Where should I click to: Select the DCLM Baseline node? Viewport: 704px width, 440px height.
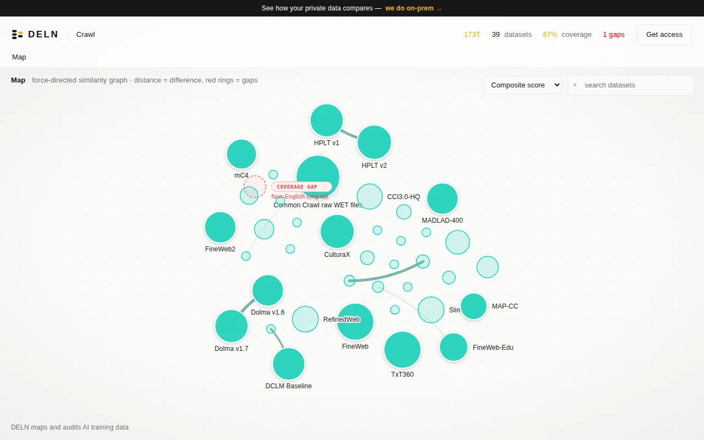click(x=289, y=364)
